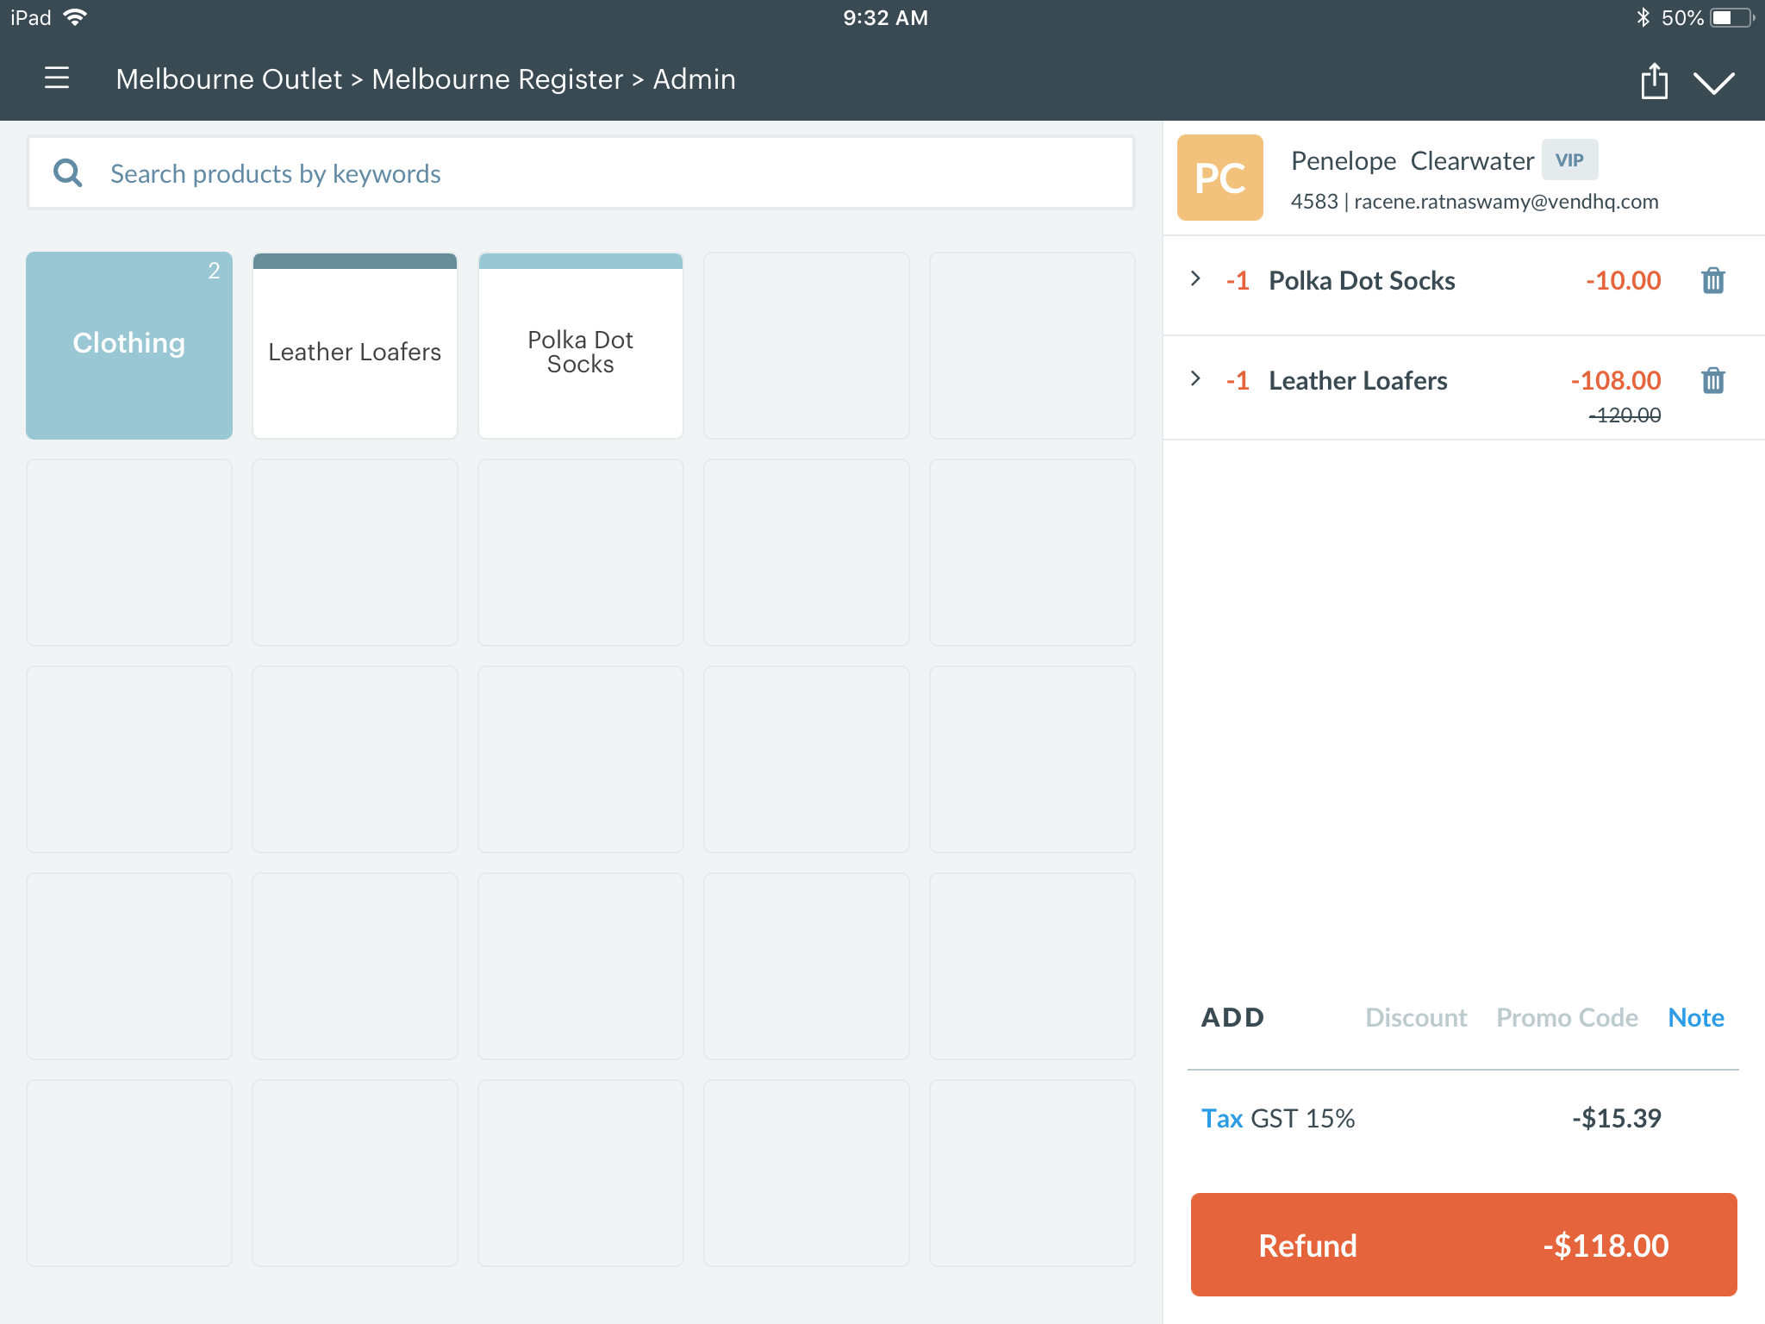Viewport: 1765px width, 1324px height.
Task: Add a Promo Code
Action: click(x=1566, y=1017)
